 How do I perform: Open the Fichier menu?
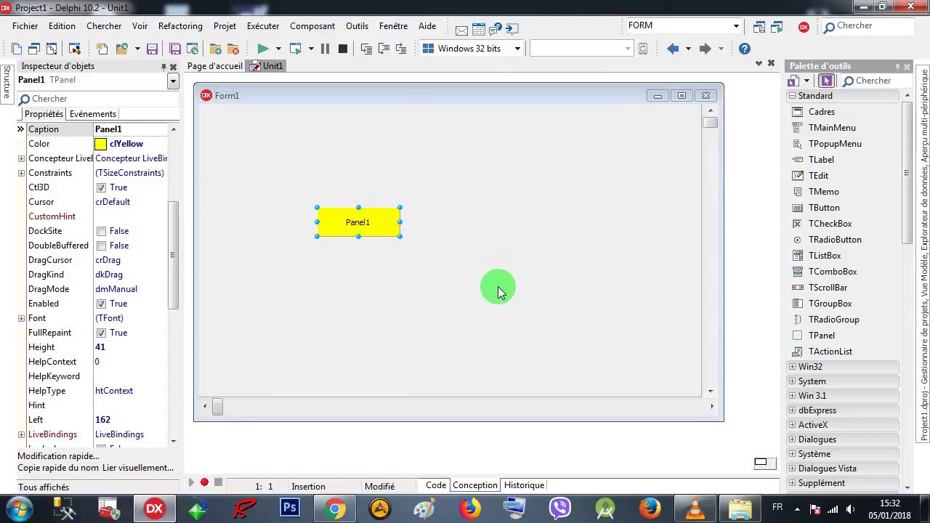pos(25,26)
